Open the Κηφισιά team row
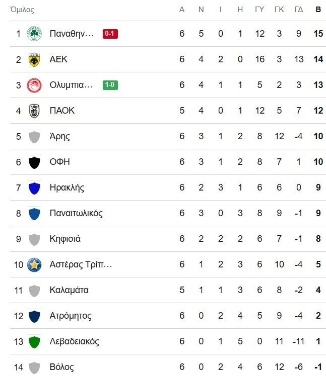 coord(168,239)
